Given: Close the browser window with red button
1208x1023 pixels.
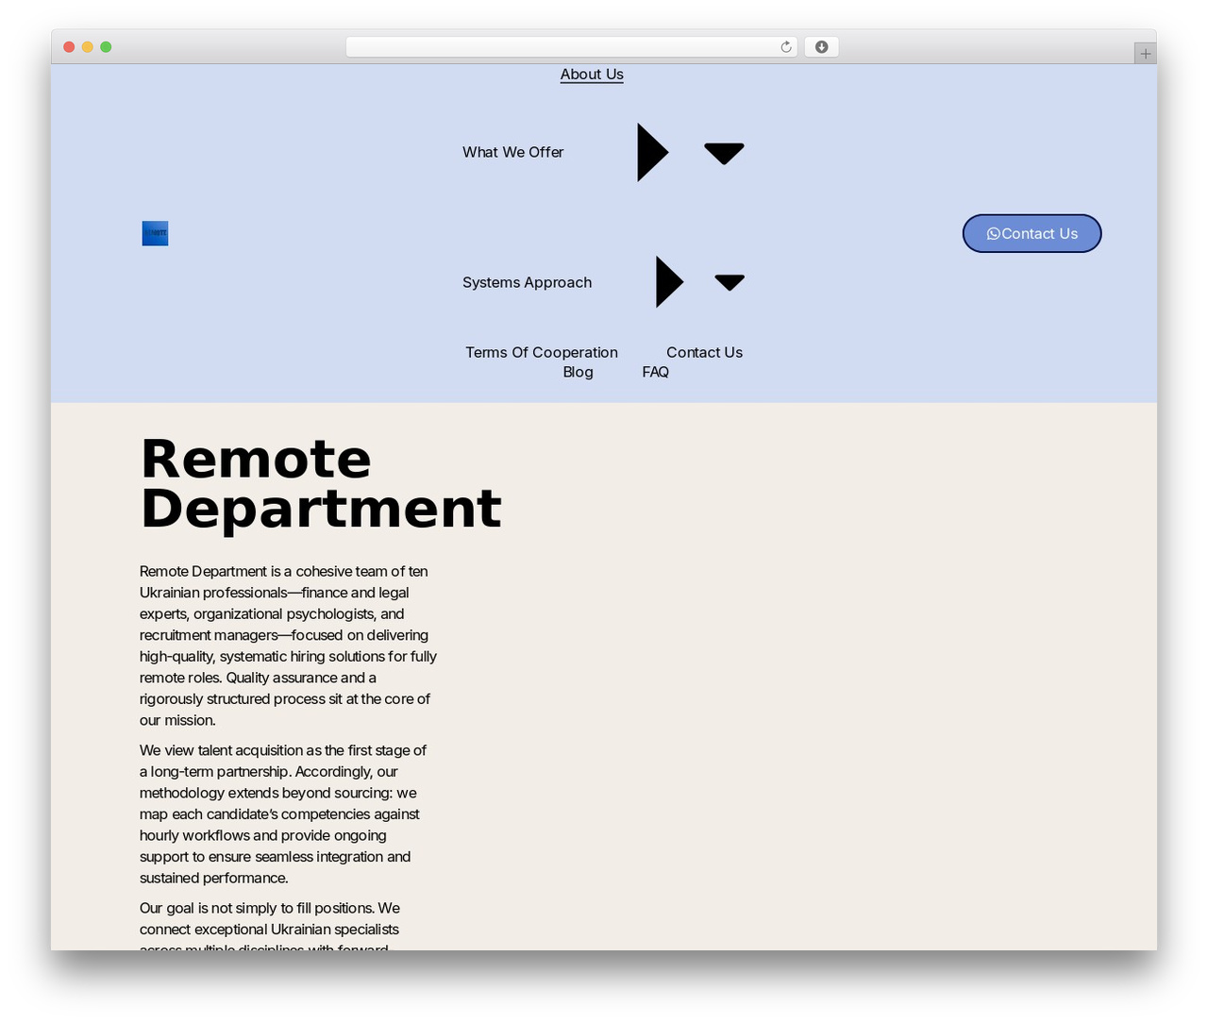Looking at the screenshot, I should [x=69, y=47].
